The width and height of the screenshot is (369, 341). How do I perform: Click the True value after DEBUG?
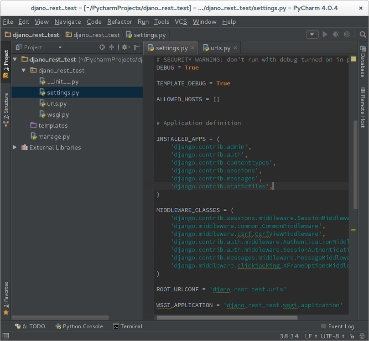pos(192,67)
